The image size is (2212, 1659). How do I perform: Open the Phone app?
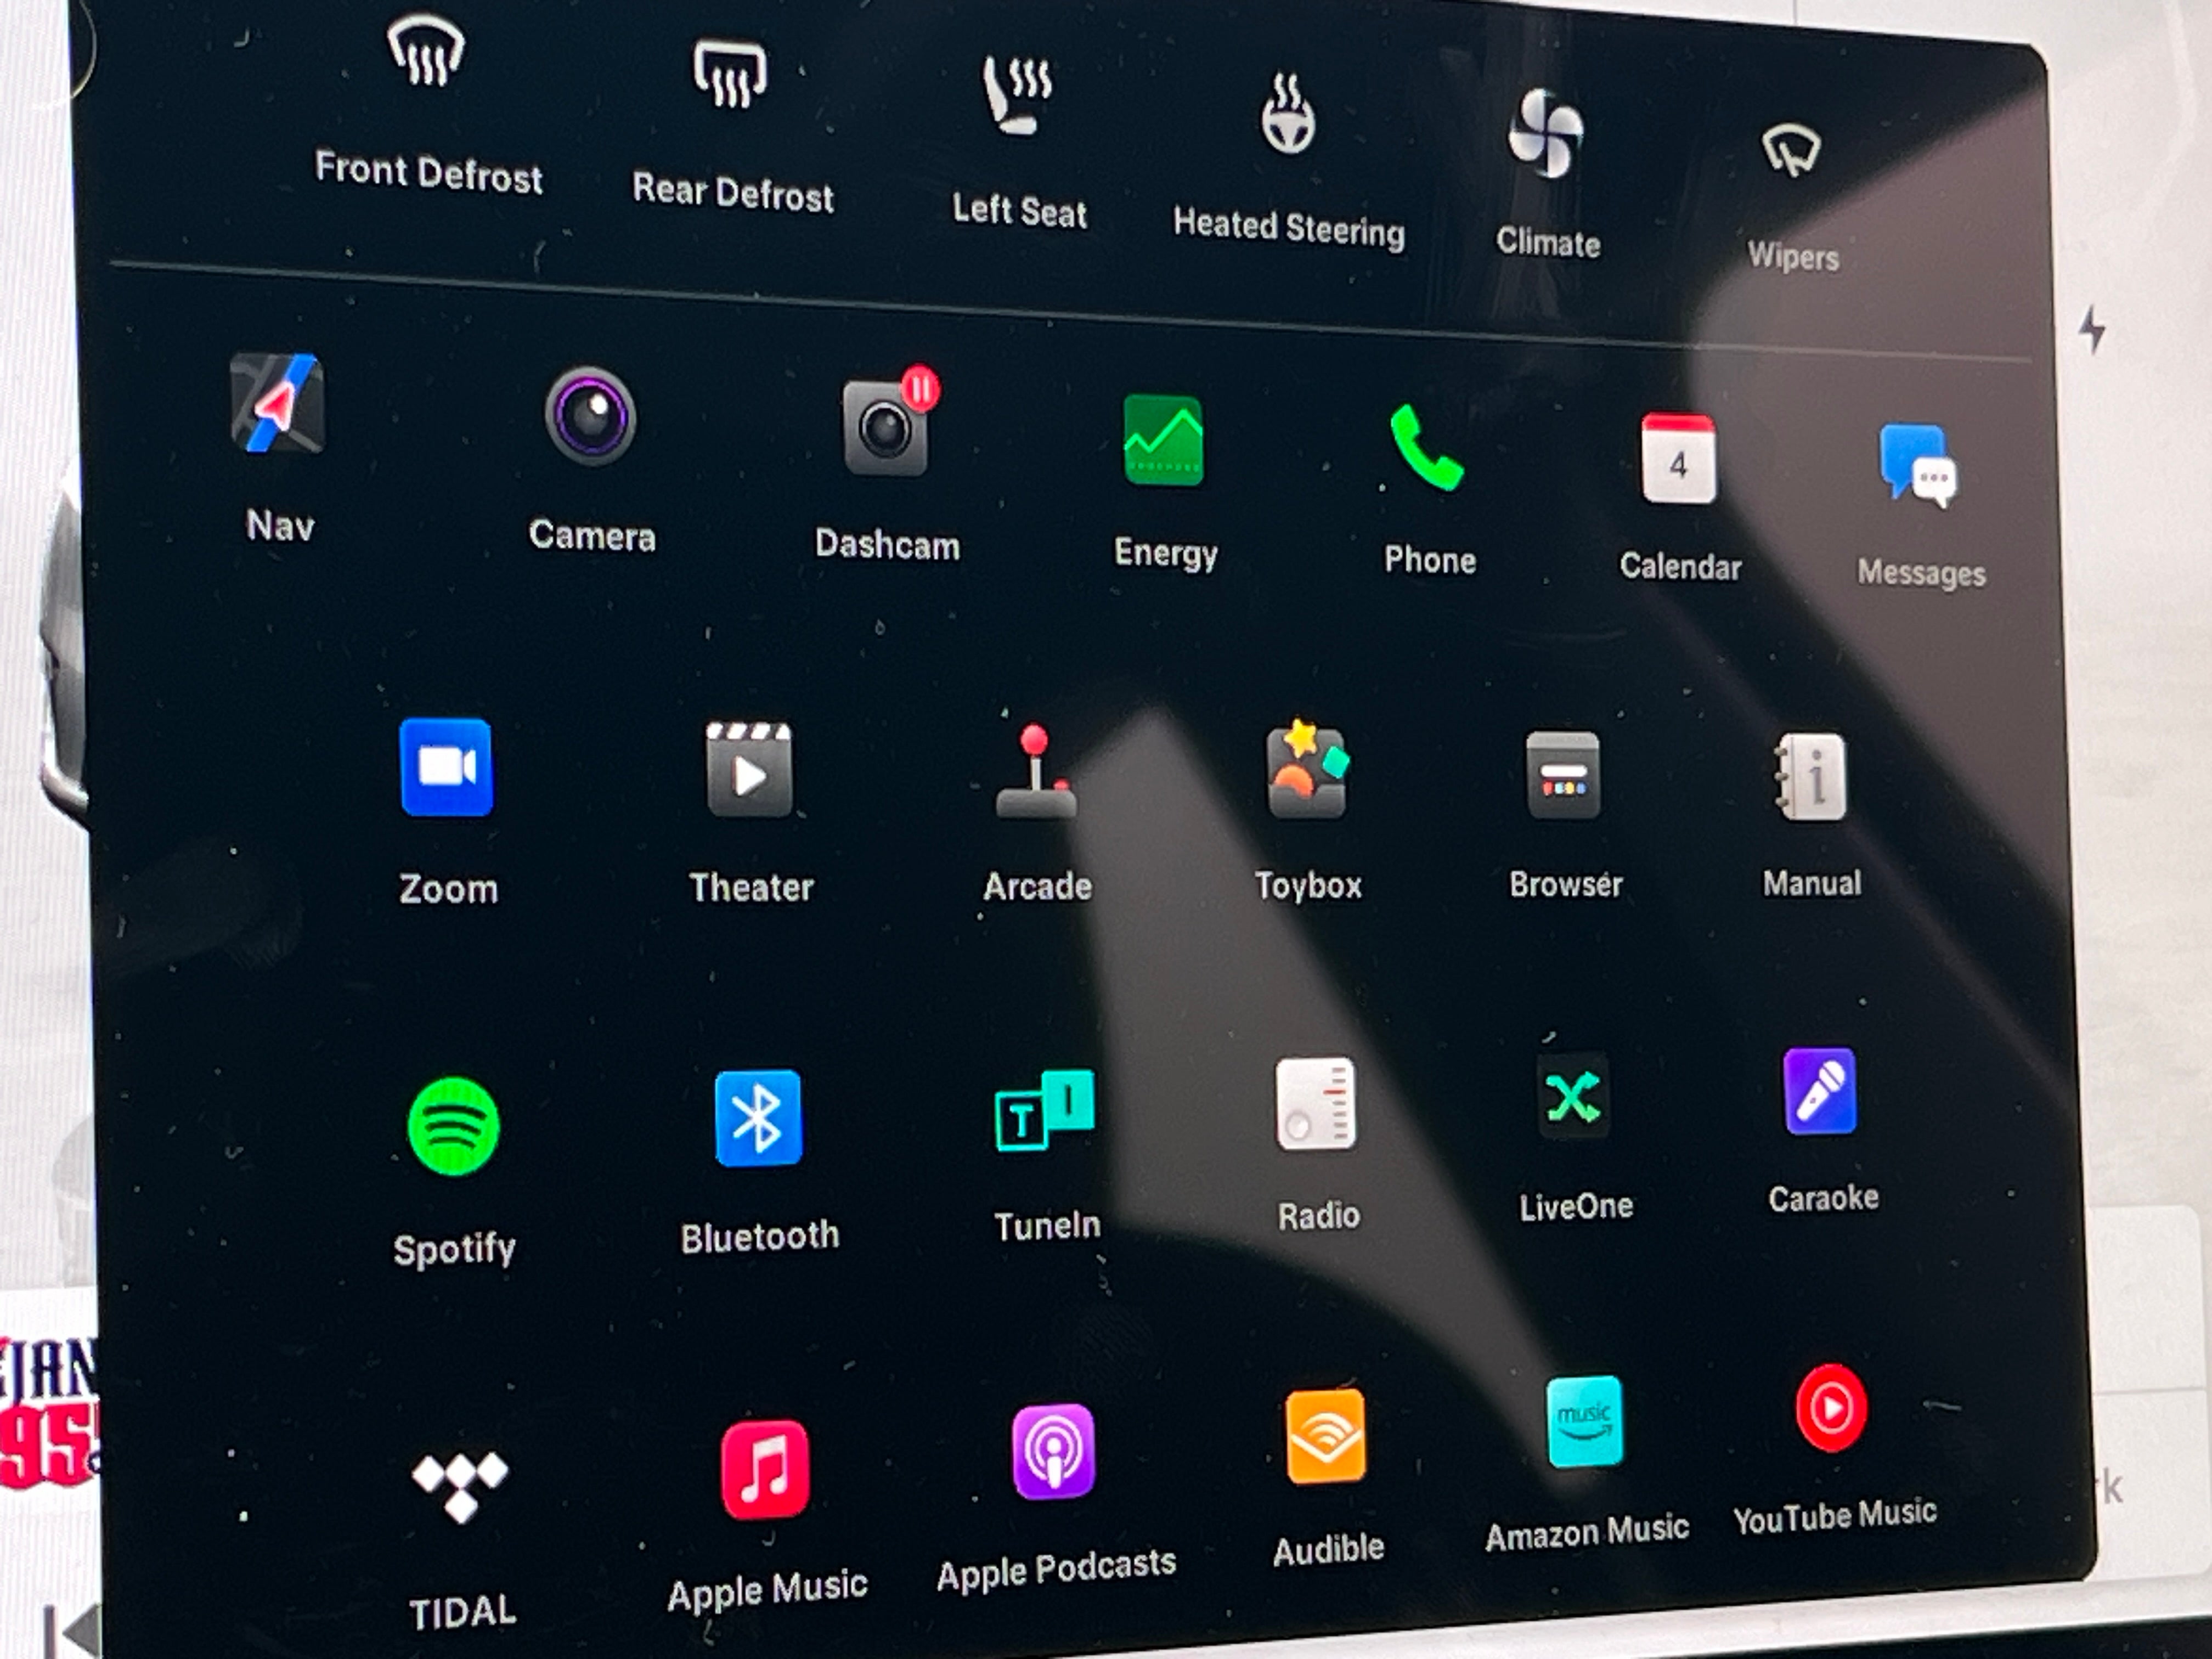(1427, 448)
